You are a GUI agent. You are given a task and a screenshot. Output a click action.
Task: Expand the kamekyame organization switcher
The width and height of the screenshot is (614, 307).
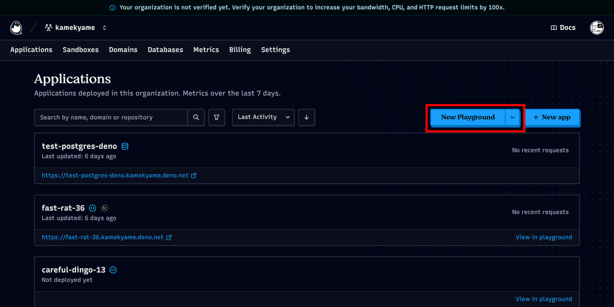pyautogui.click(x=104, y=28)
